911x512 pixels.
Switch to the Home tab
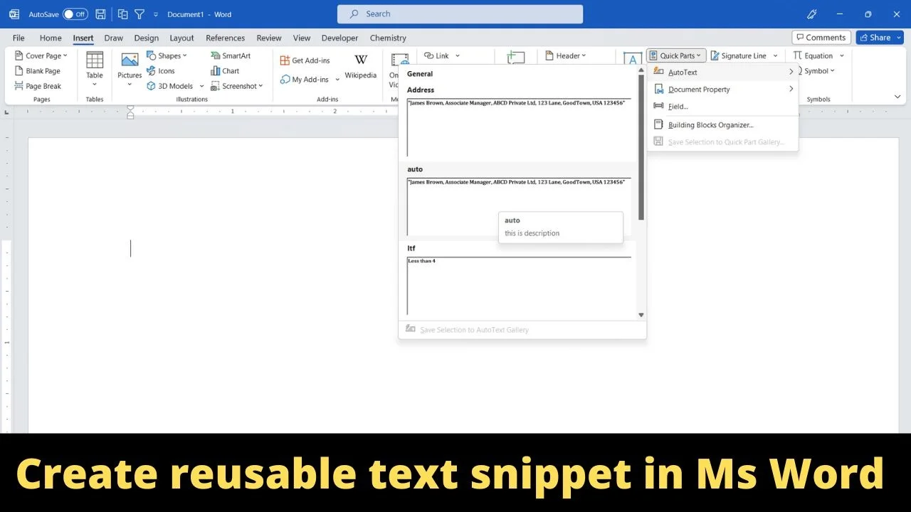point(51,38)
